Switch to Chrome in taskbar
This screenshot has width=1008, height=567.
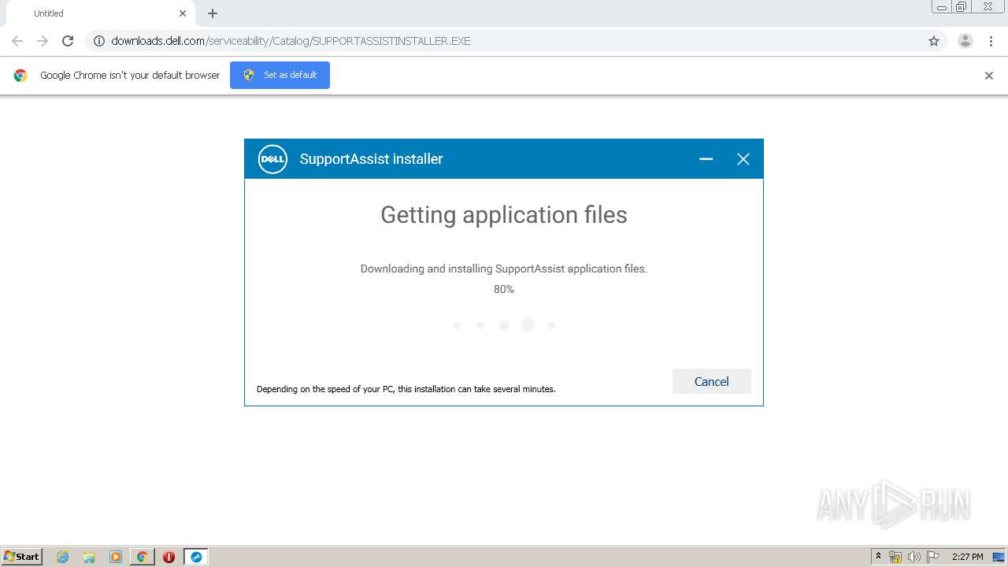click(143, 557)
